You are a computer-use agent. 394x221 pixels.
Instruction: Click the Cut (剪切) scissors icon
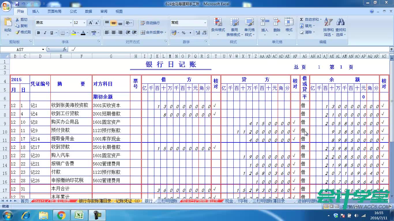(17, 20)
